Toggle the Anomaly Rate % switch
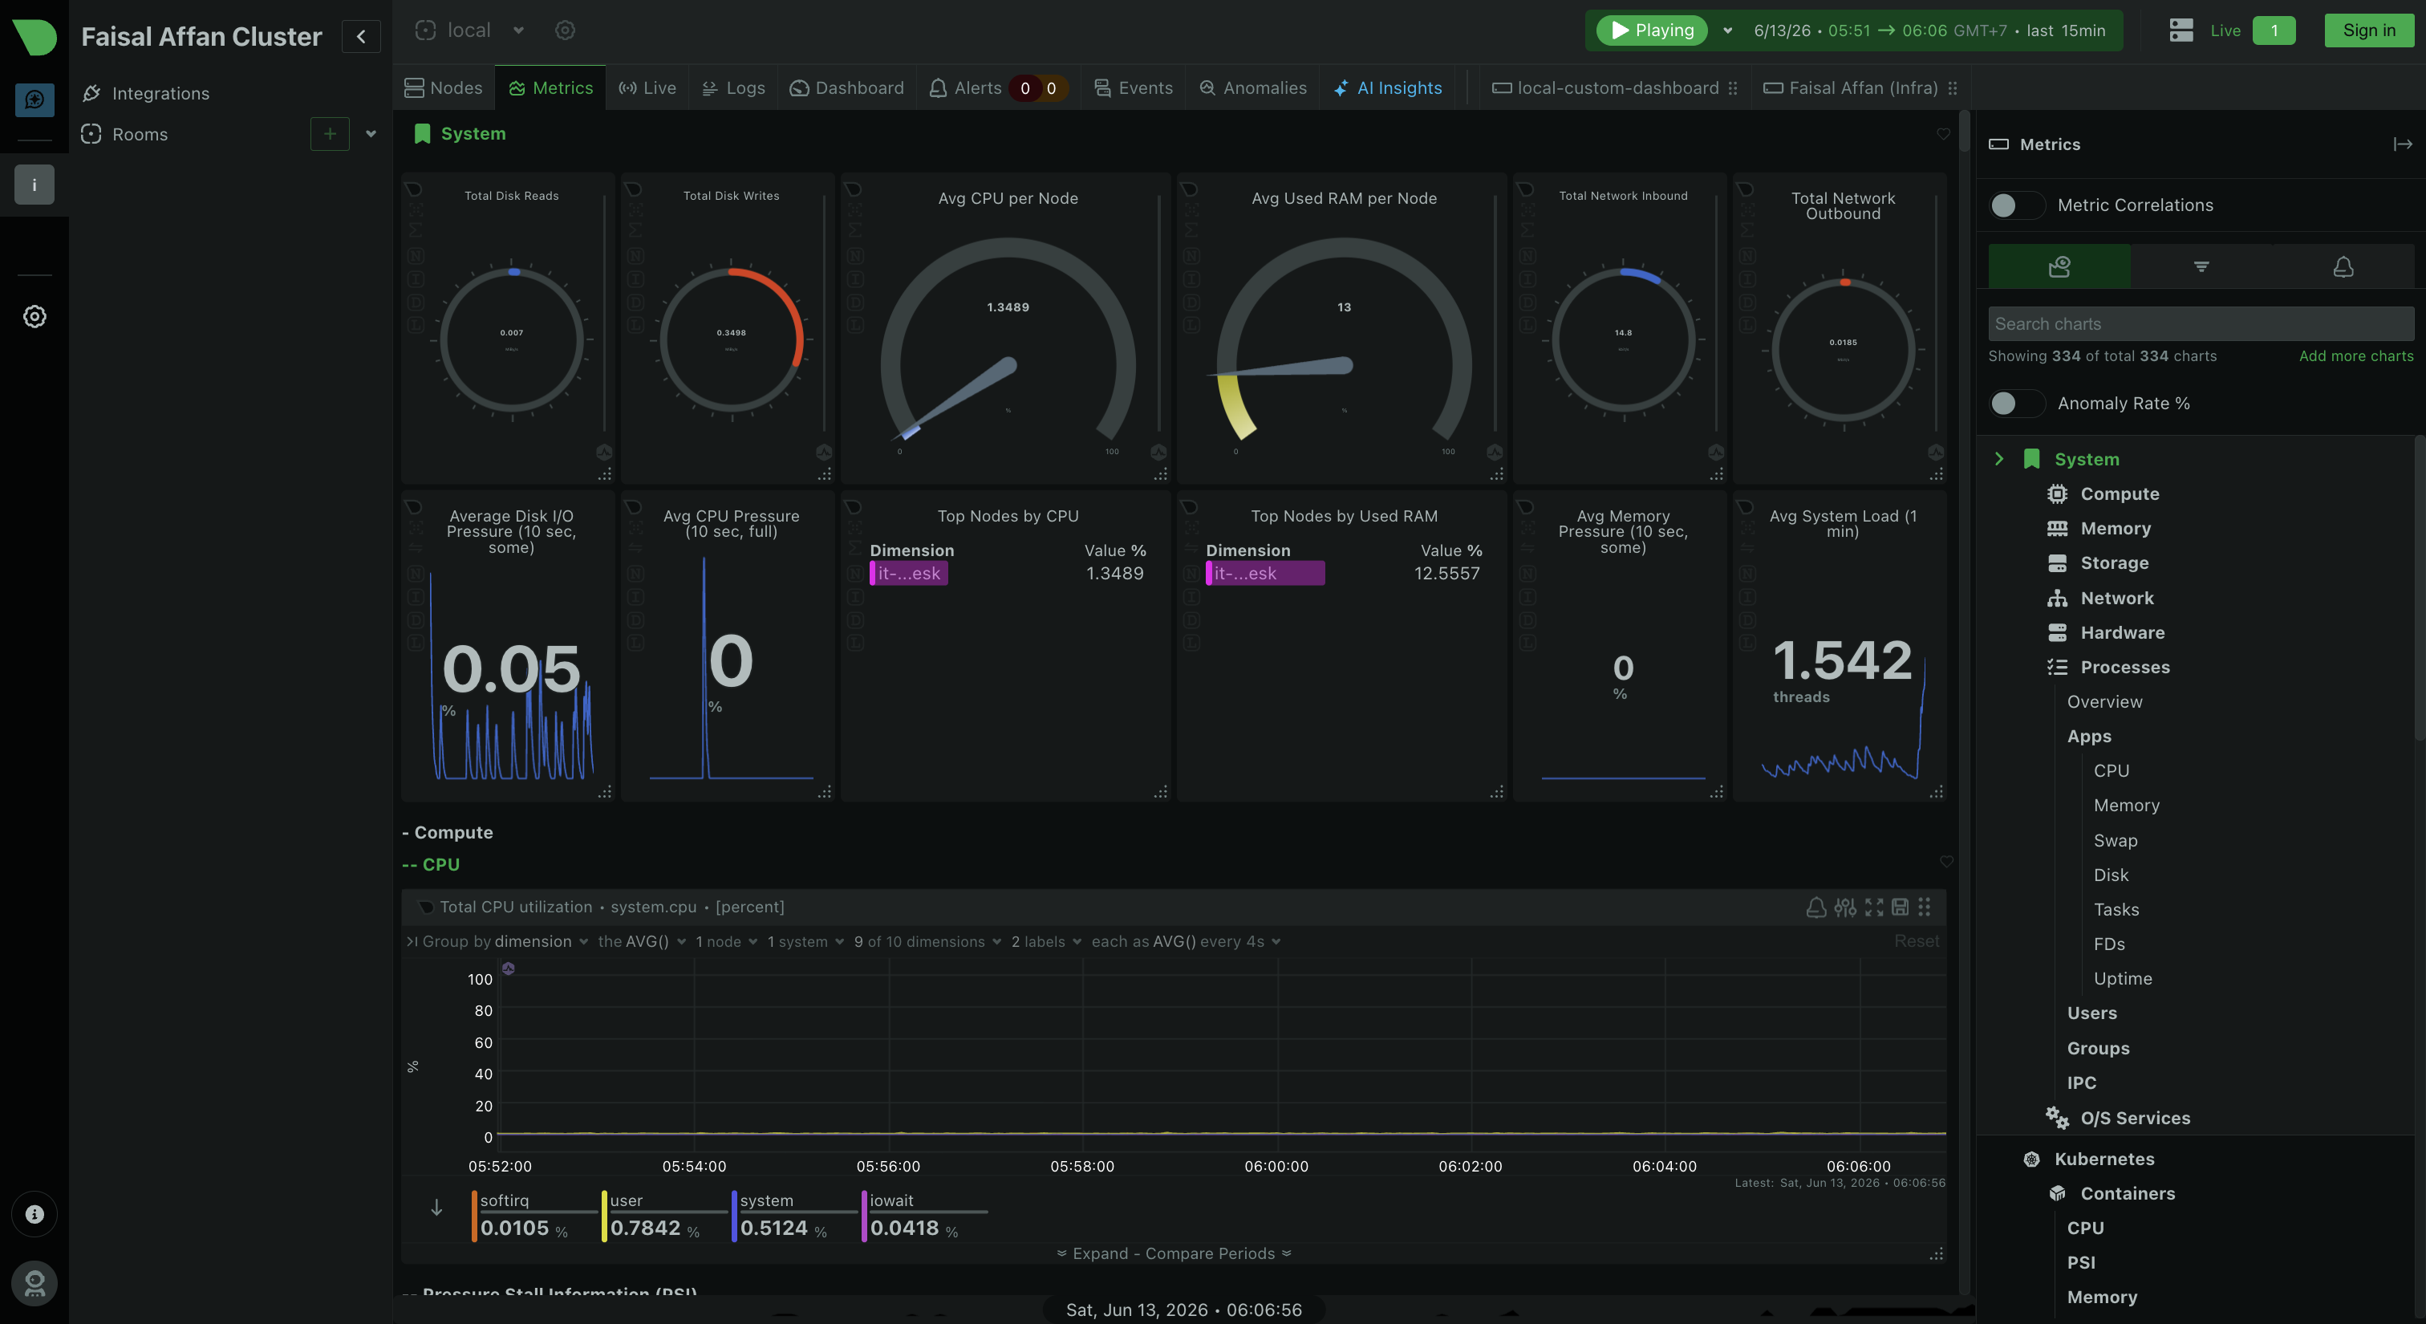The image size is (2426, 1324). (x=2016, y=403)
